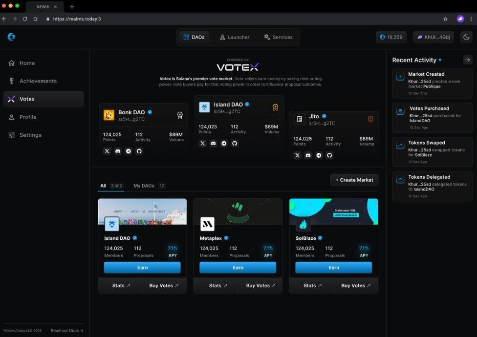Click Bonk DAO's X (Twitter) icon

tap(107, 151)
